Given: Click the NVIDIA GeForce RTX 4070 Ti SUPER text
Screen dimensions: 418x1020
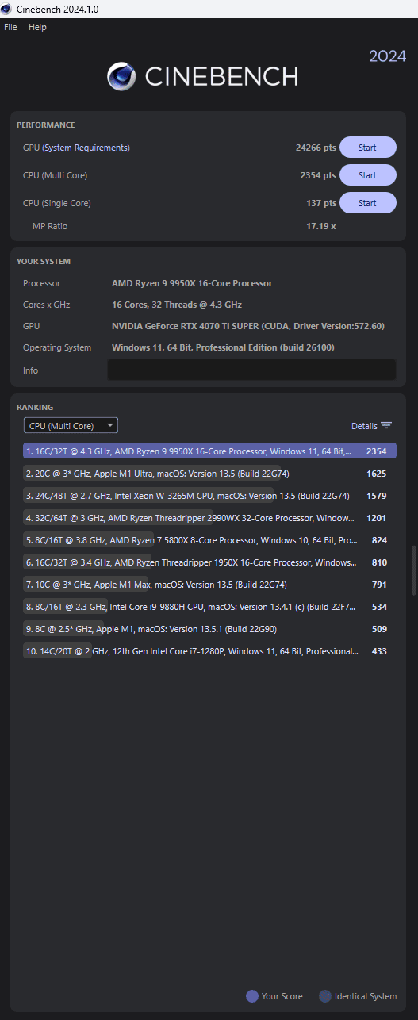Looking at the screenshot, I should (x=247, y=326).
